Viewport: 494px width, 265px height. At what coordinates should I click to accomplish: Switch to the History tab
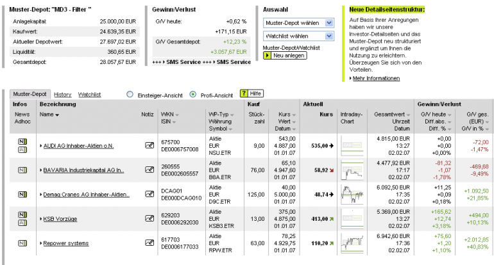pos(62,95)
